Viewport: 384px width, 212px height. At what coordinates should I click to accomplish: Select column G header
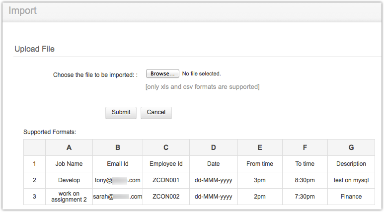tap(351, 147)
